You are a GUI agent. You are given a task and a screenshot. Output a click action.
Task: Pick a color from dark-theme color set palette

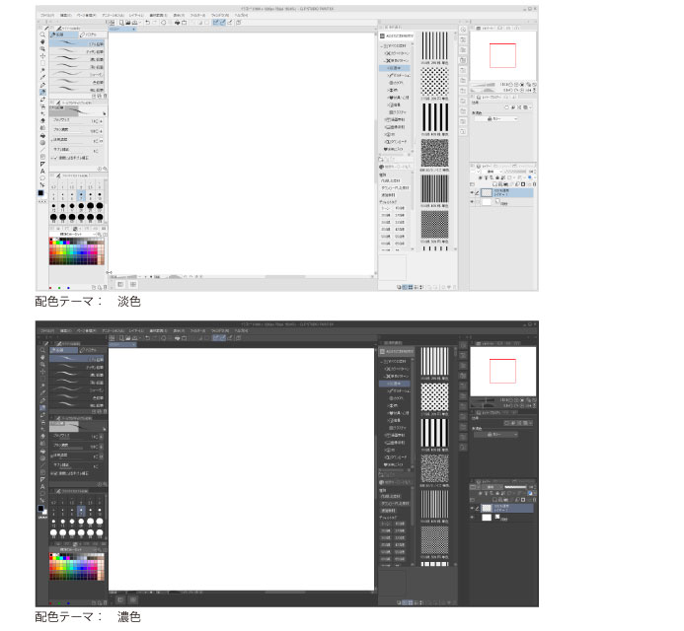[x=77, y=567]
